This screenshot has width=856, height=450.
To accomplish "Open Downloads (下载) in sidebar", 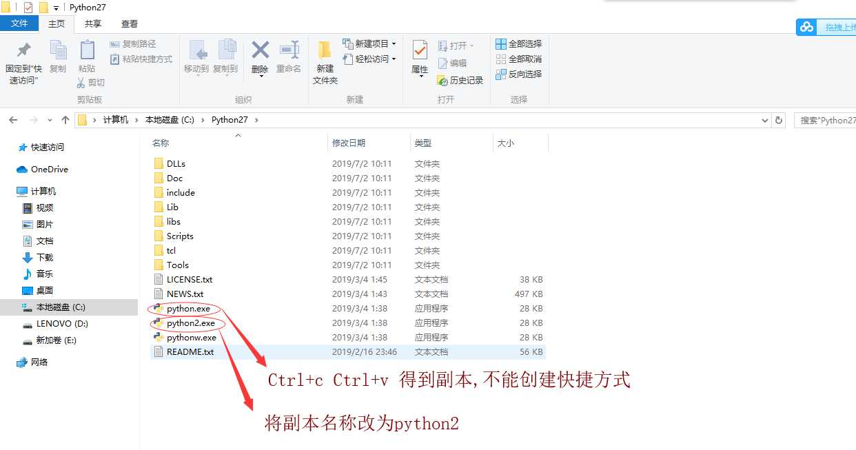I will pos(38,258).
